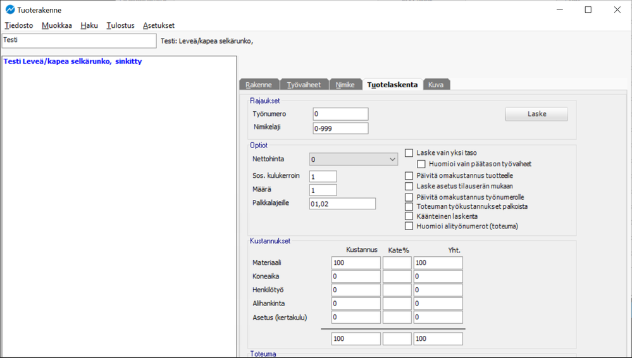Switch to the Kuva tab
This screenshot has height=358, width=632.
click(x=436, y=85)
